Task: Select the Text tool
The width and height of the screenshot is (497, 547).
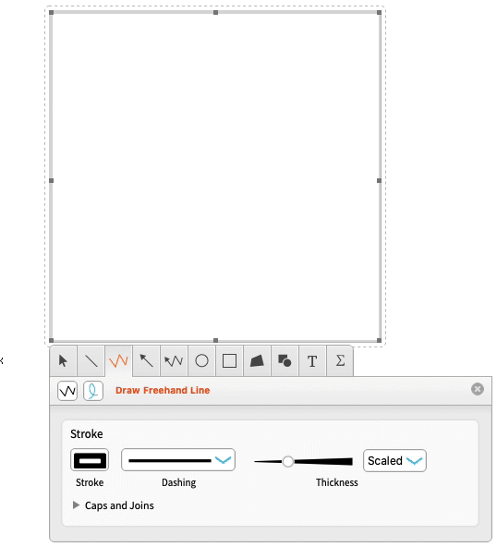Action: coord(312,361)
